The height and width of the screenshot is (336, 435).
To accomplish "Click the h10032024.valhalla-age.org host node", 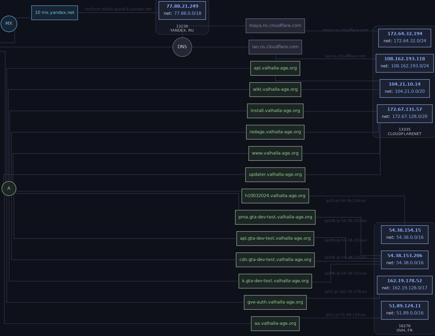I will tap(275, 196).
